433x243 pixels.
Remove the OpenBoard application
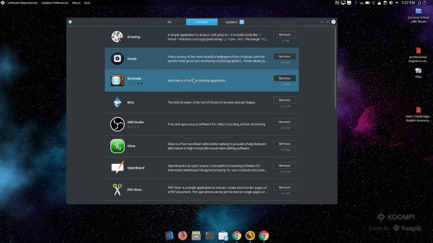[x=284, y=165]
